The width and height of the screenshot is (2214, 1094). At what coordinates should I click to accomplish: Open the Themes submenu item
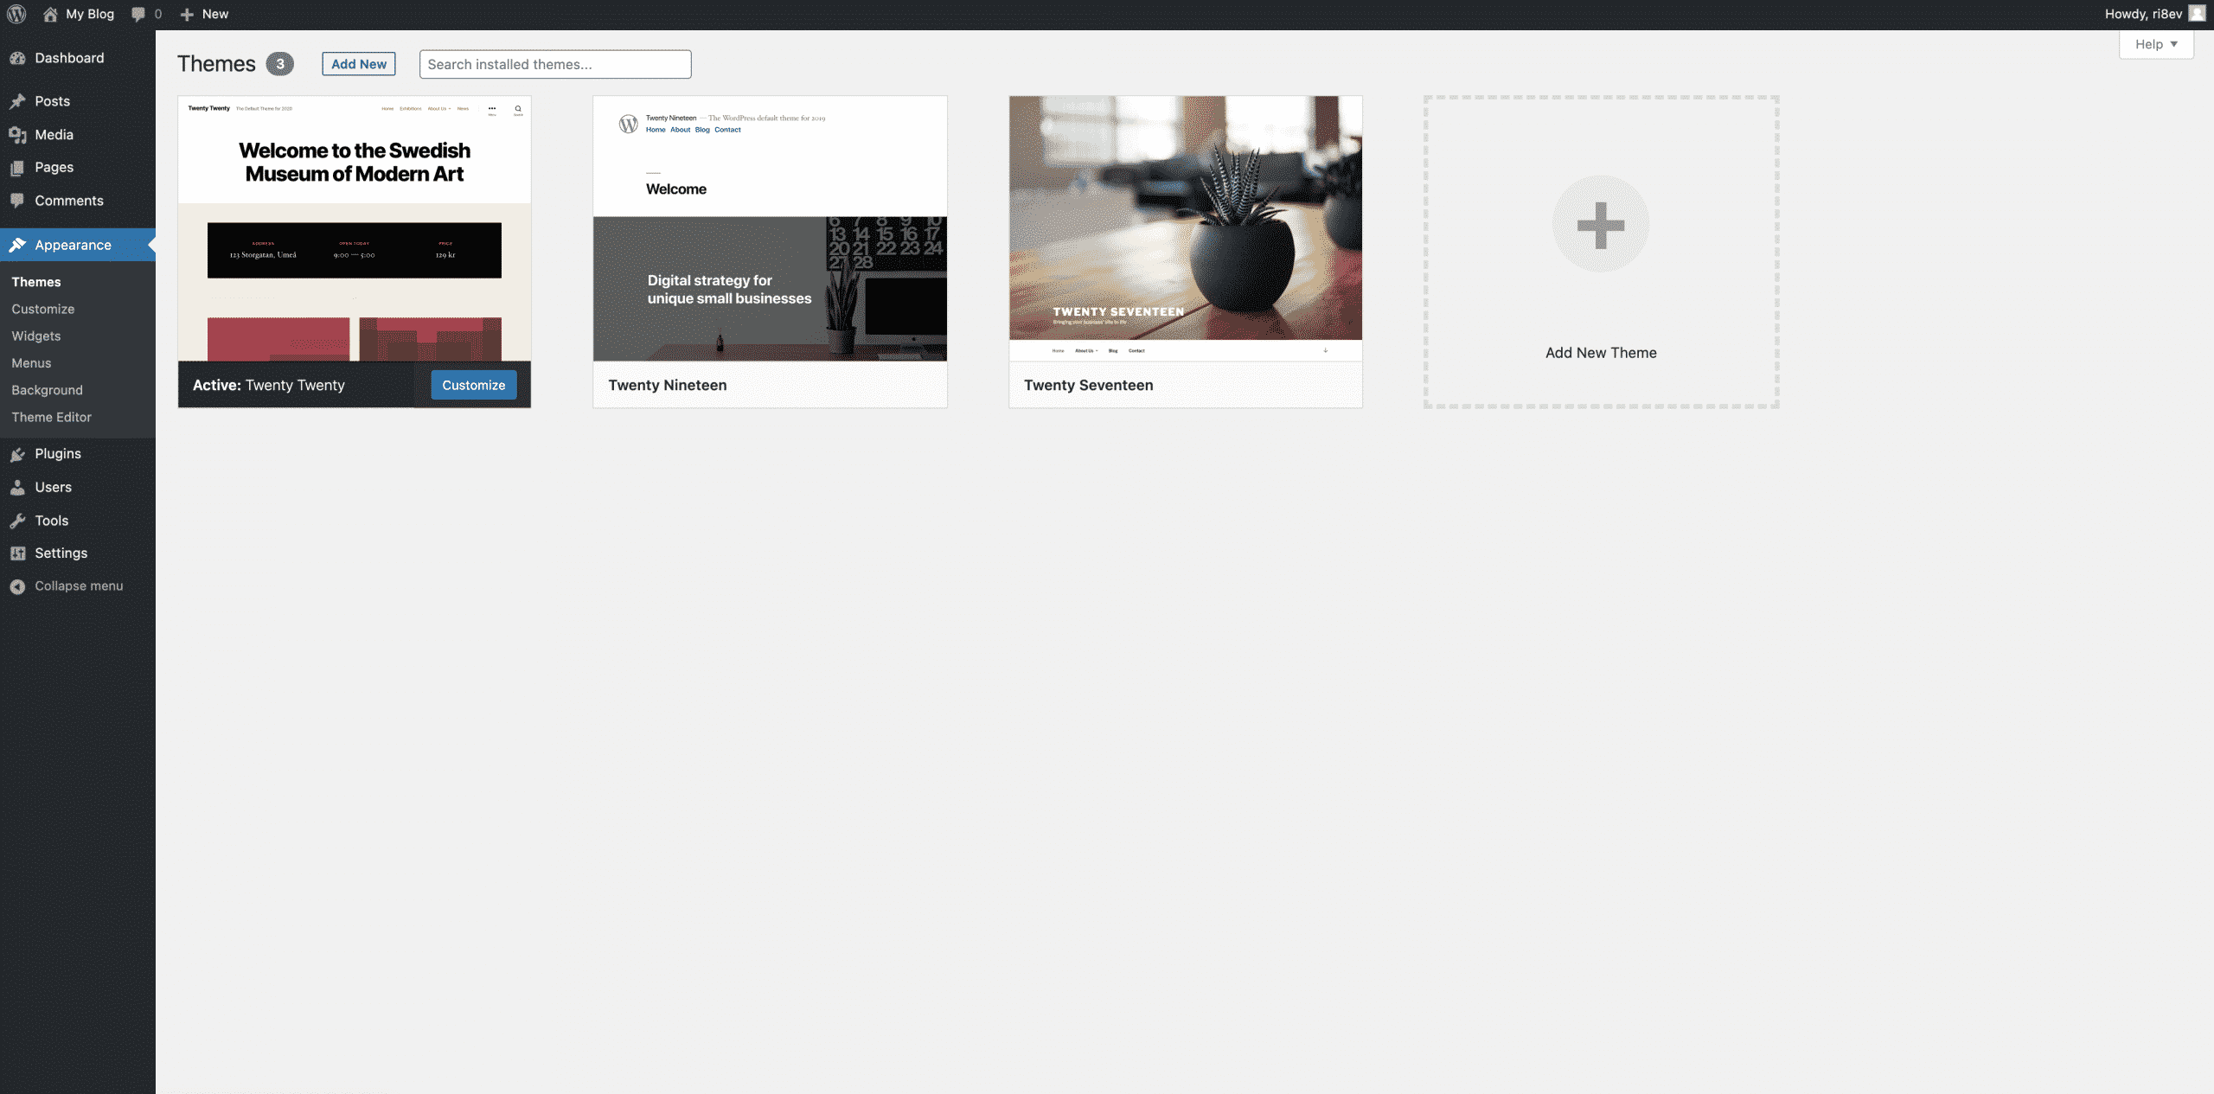pyautogui.click(x=36, y=282)
